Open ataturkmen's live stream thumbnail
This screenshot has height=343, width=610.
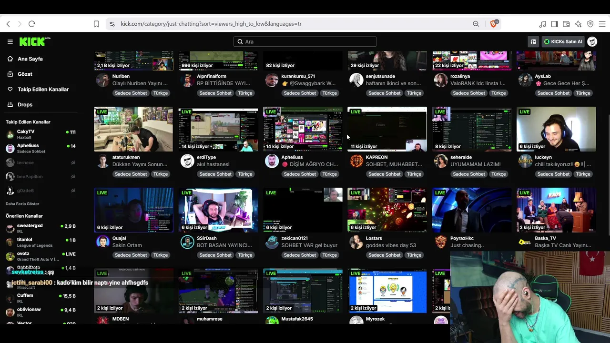click(133, 129)
